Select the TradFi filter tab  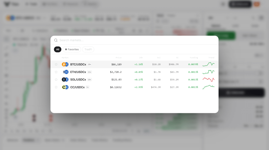coord(88,49)
